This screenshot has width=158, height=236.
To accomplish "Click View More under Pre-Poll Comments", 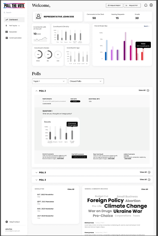I will coord(60,158).
